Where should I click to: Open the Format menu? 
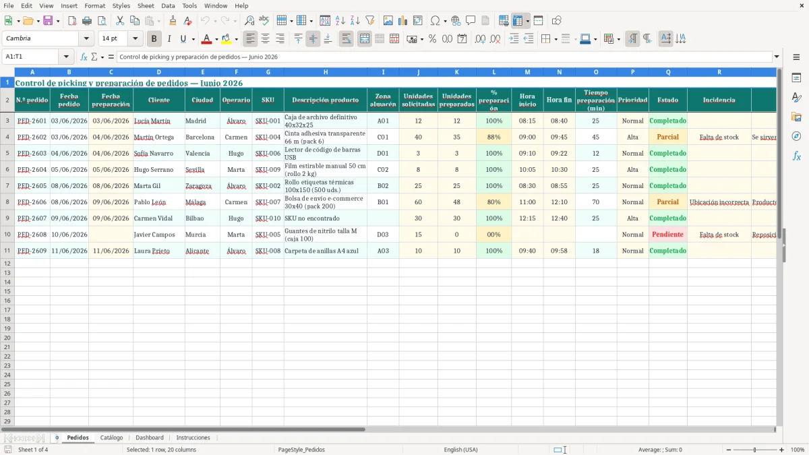pos(95,5)
